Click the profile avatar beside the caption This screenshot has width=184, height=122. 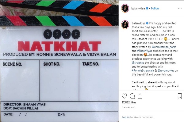125,25
